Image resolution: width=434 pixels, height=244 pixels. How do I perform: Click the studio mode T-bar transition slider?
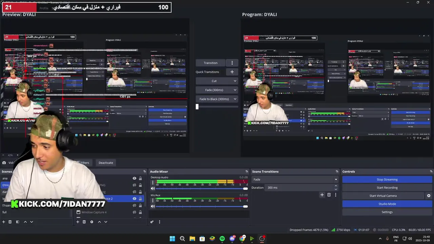click(x=217, y=106)
